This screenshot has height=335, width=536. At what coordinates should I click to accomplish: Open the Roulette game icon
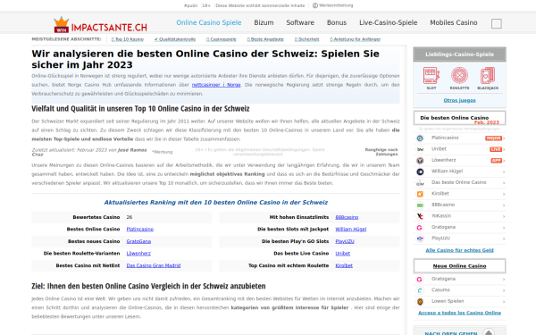tap(459, 76)
